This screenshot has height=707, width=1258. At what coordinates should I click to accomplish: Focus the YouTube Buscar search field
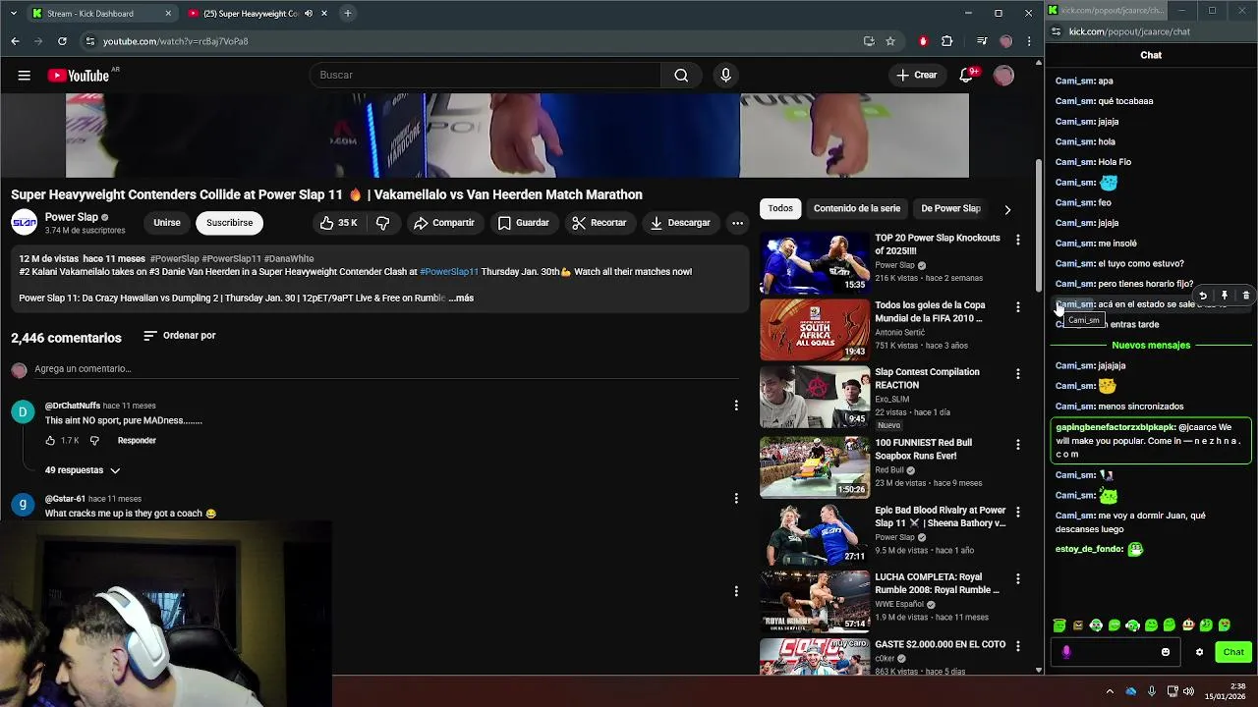486,76
